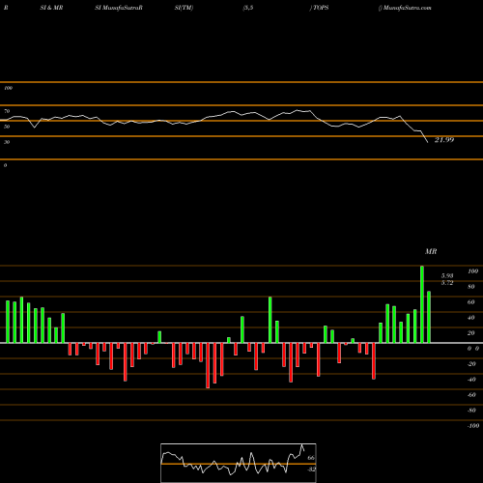This screenshot has width=483, height=483.
Task: Click the 5.72 value label
Action: click(x=447, y=283)
